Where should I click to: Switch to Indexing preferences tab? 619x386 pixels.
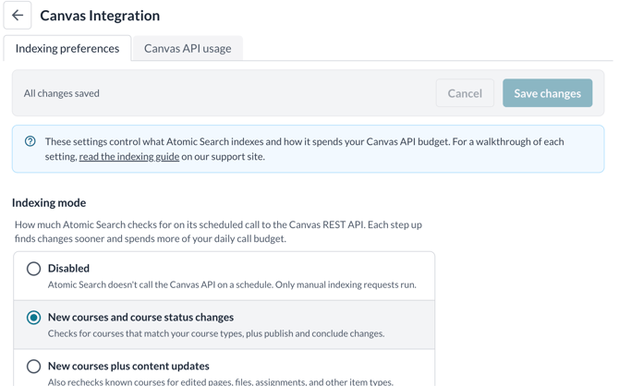(67, 49)
